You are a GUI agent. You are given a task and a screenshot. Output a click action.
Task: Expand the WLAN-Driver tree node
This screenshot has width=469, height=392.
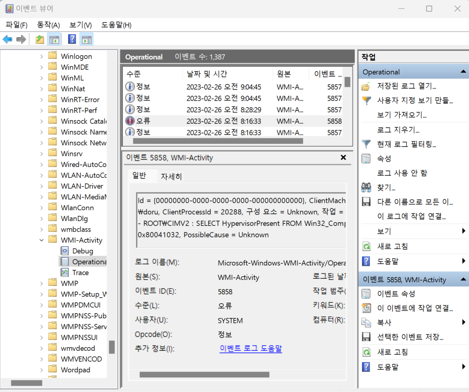(x=42, y=186)
